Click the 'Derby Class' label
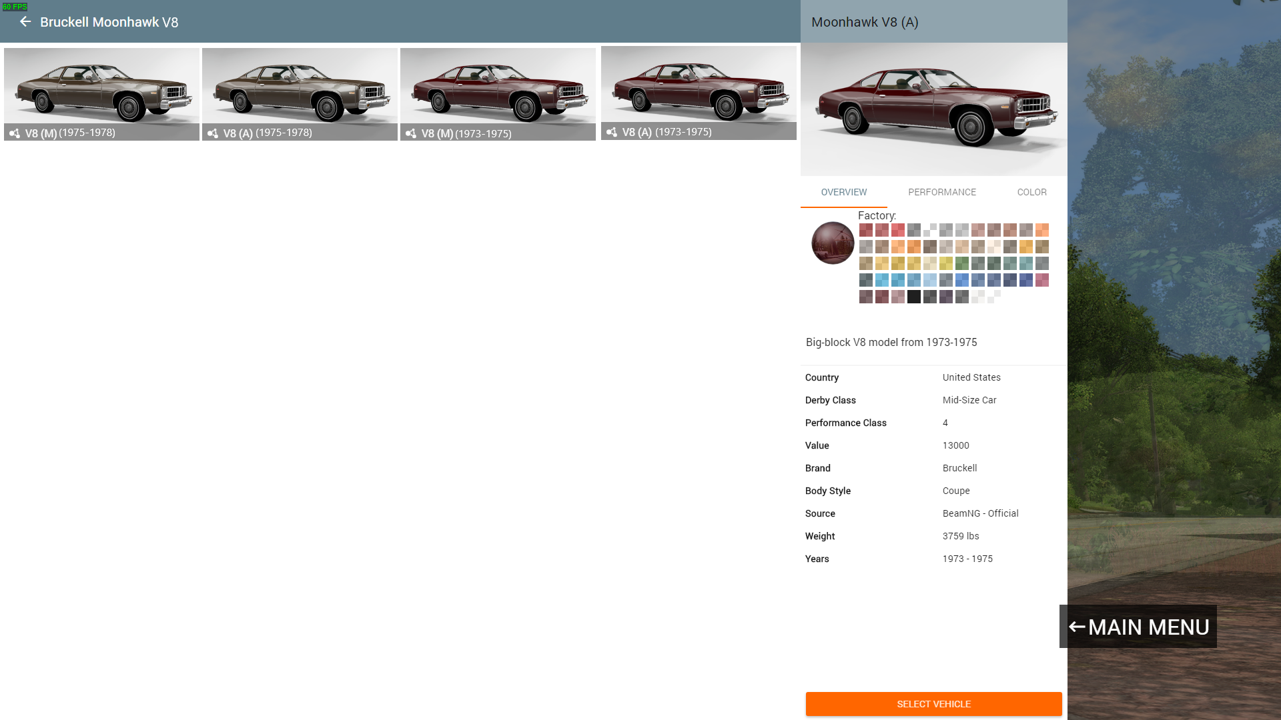The image size is (1281, 720). [830, 400]
